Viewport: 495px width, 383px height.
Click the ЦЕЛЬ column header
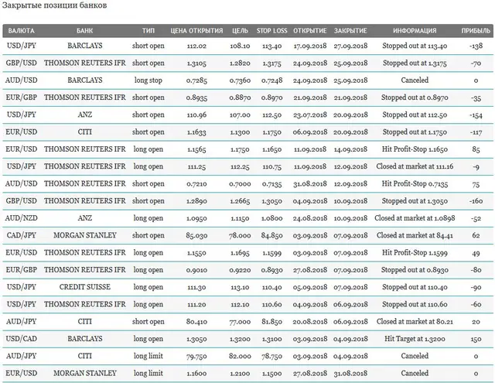pos(240,31)
